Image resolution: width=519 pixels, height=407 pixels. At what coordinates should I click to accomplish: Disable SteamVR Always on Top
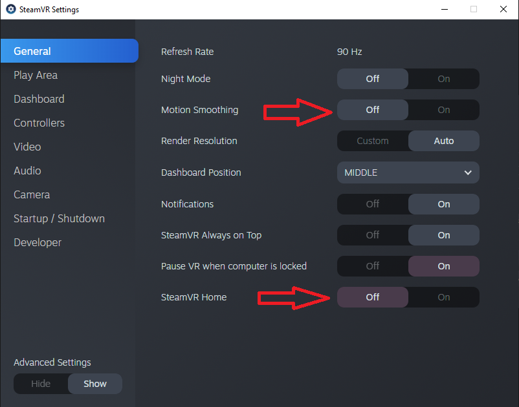click(373, 235)
